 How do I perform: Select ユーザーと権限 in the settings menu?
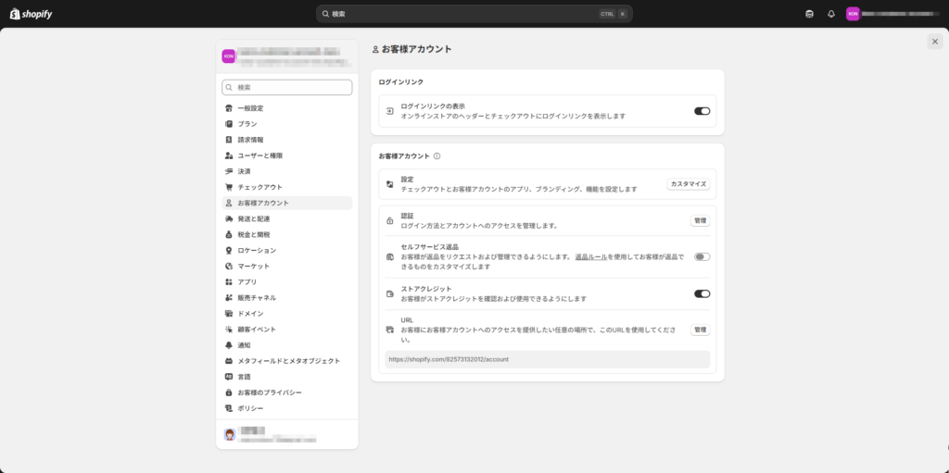tap(259, 156)
